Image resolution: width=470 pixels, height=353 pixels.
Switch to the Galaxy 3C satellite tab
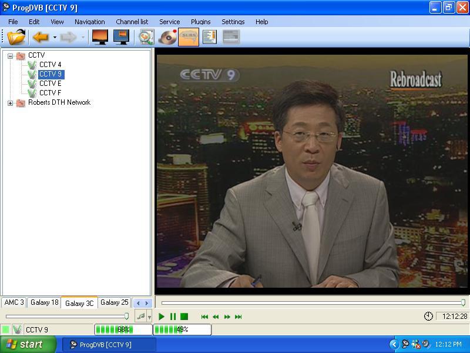pyautogui.click(x=79, y=303)
